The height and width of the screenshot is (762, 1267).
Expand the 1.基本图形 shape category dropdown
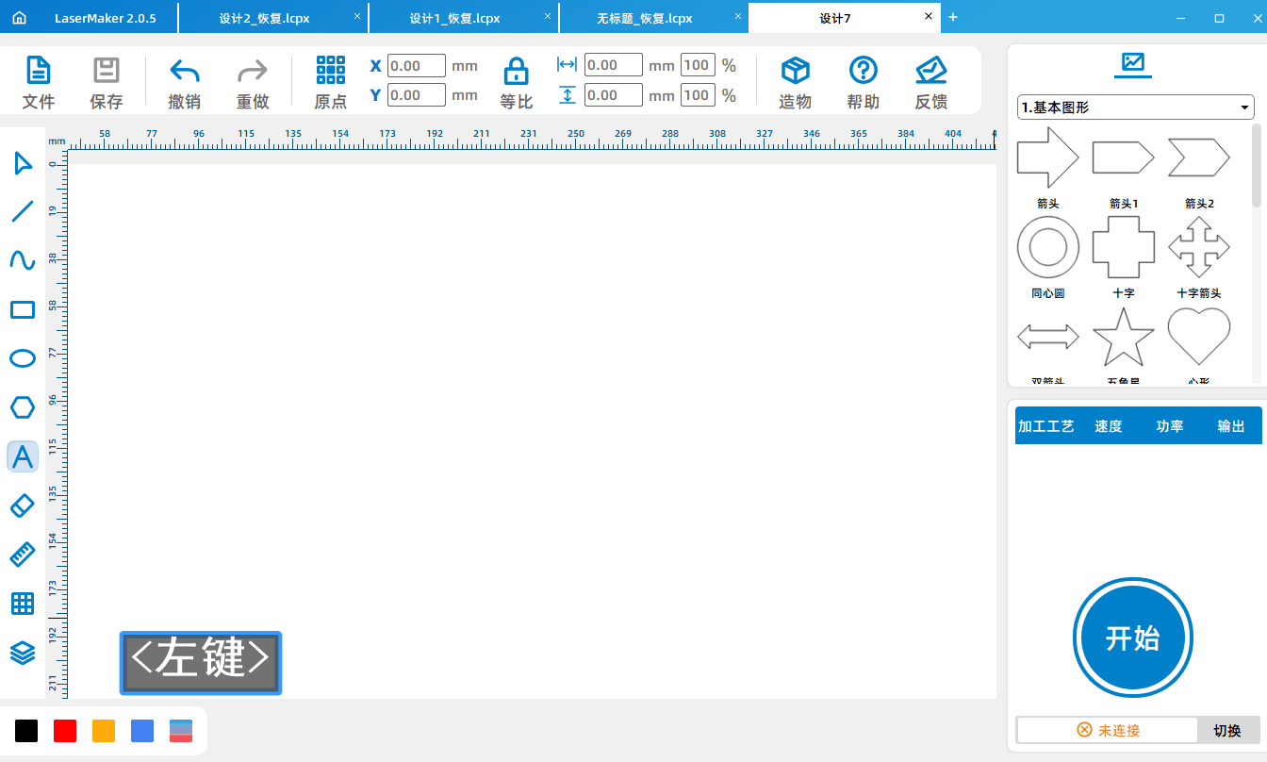(1136, 108)
